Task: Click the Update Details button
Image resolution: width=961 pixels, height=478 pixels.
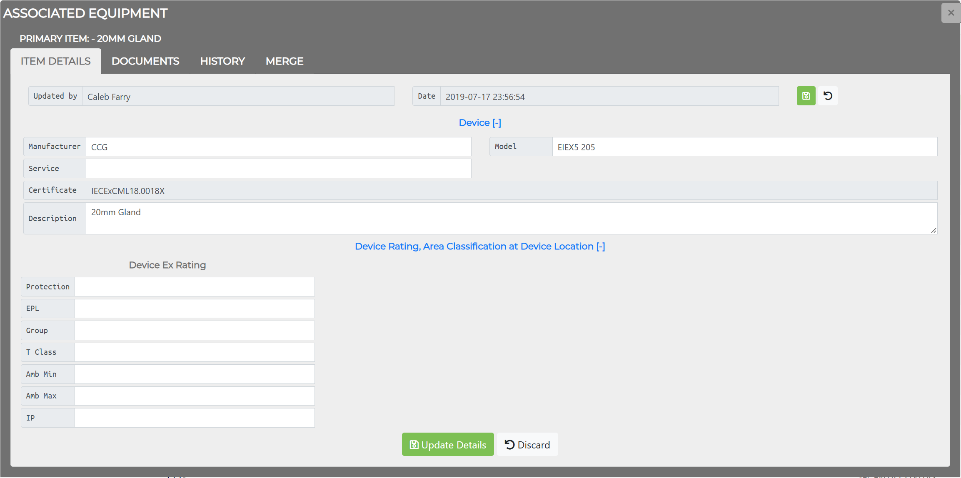Action: tap(448, 445)
